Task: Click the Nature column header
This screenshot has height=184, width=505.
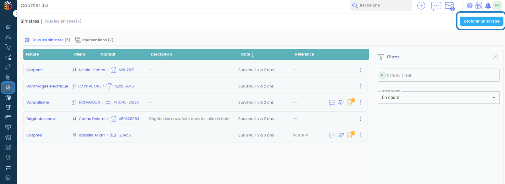Action: click(x=33, y=54)
